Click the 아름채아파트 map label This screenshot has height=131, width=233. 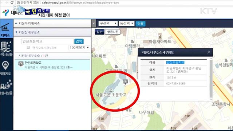coord(160,41)
